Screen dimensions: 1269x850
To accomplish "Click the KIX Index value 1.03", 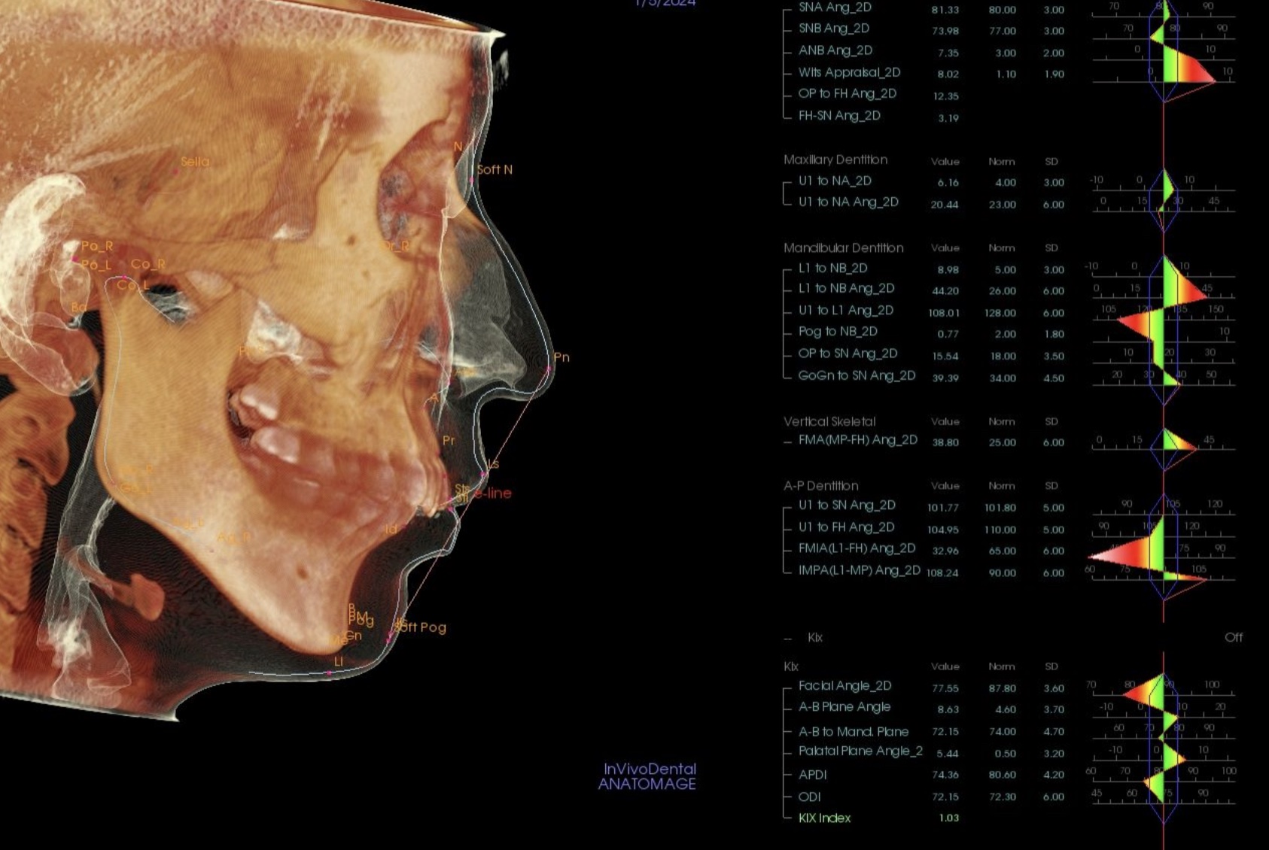I will [948, 818].
